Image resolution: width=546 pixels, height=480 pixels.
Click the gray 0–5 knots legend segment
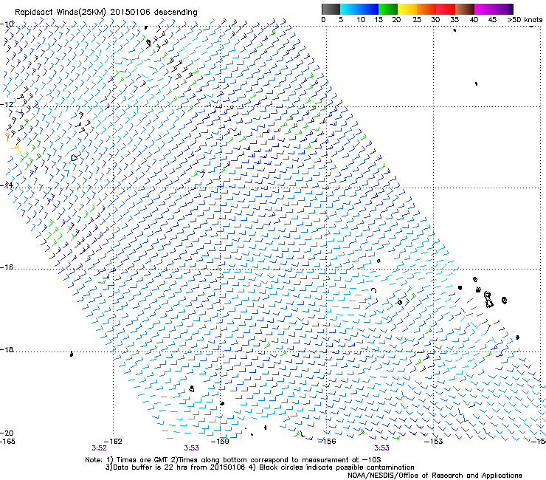331,9
